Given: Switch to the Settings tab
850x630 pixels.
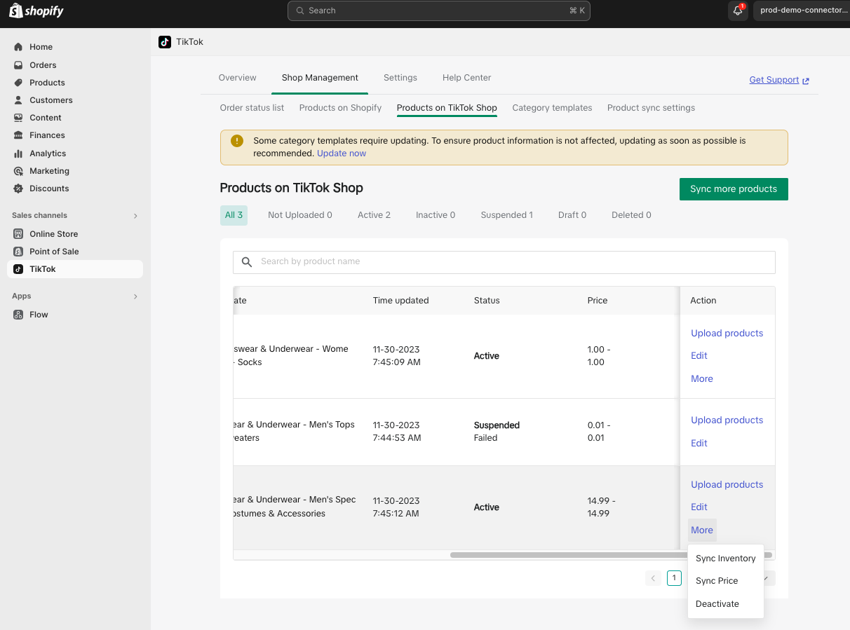Looking at the screenshot, I should [400, 78].
